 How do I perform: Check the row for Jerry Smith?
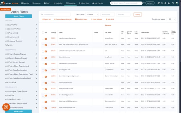point(43,58)
